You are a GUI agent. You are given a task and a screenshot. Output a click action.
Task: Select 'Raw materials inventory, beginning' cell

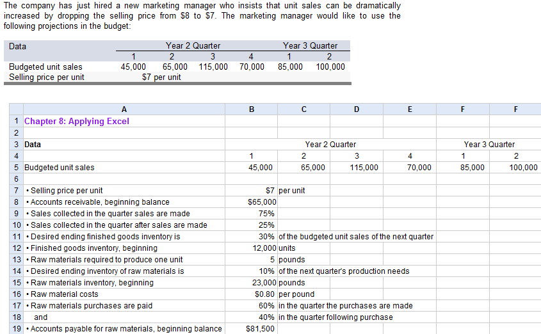pos(124,283)
